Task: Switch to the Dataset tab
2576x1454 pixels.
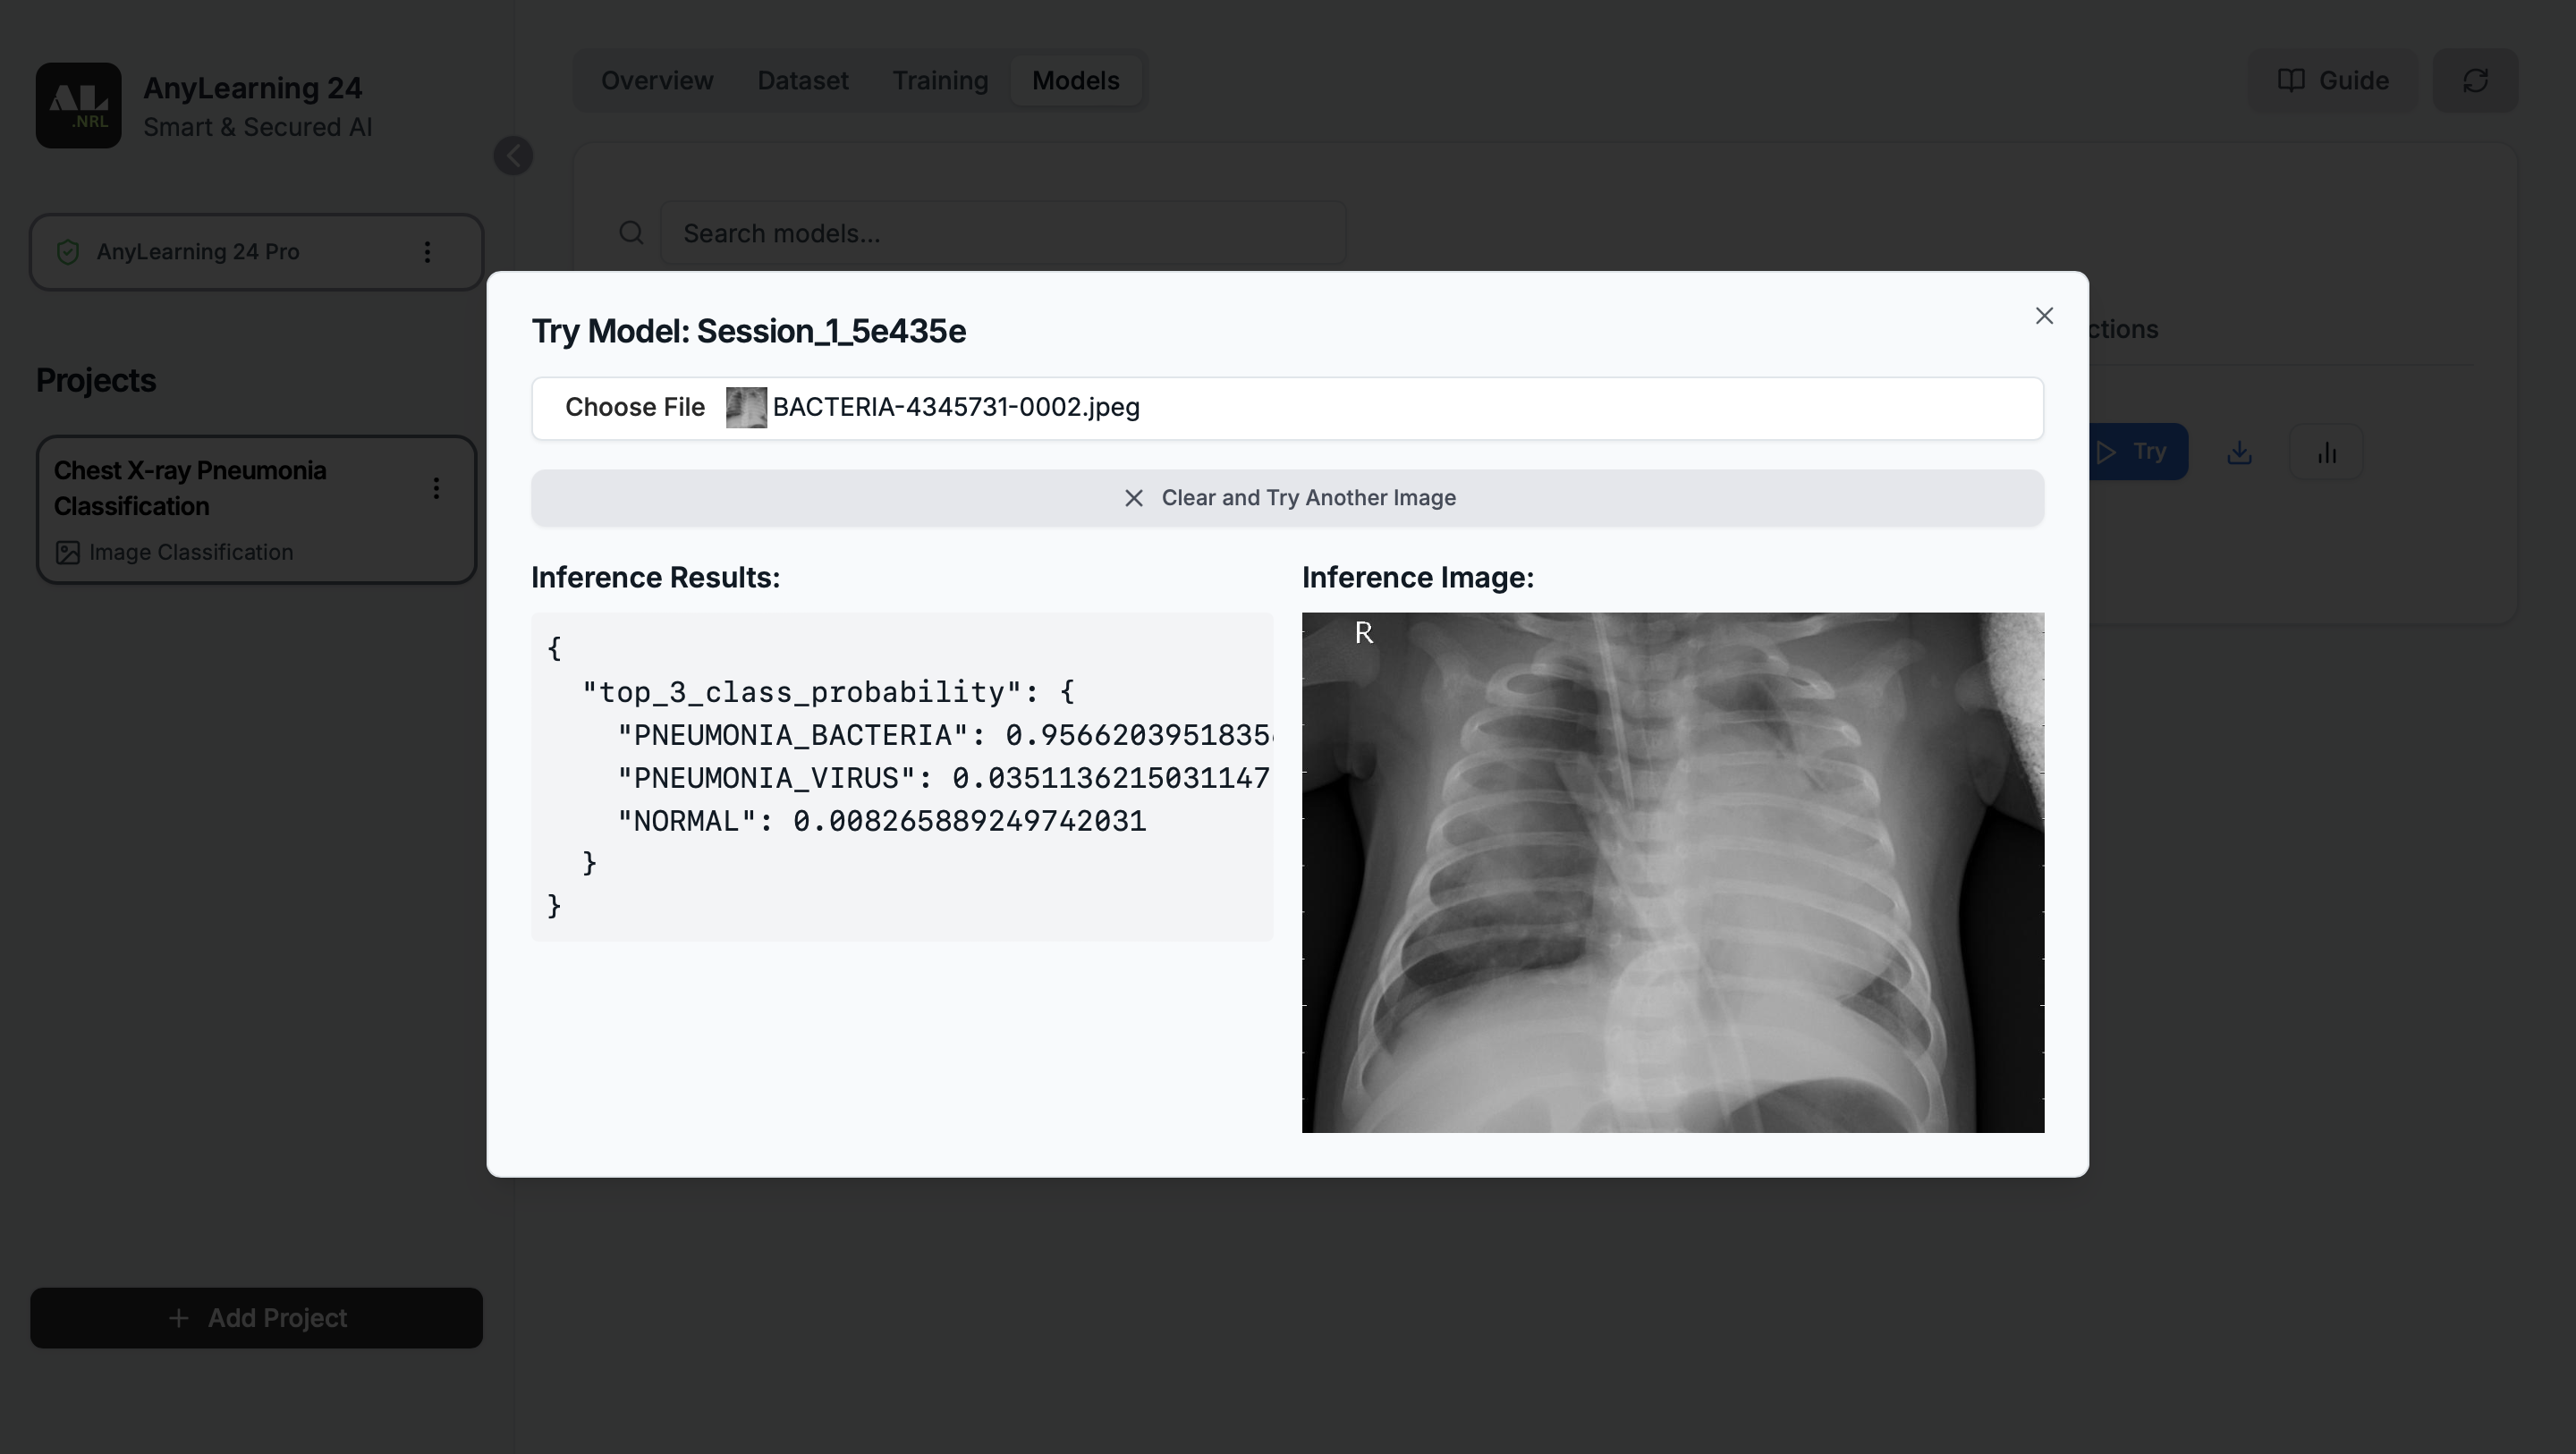Action: click(802, 80)
